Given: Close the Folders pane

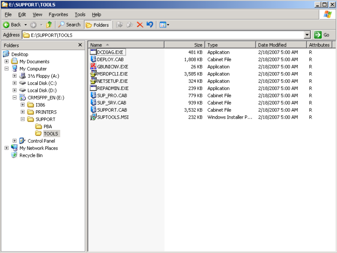Looking at the screenshot, I should (80, 45).
